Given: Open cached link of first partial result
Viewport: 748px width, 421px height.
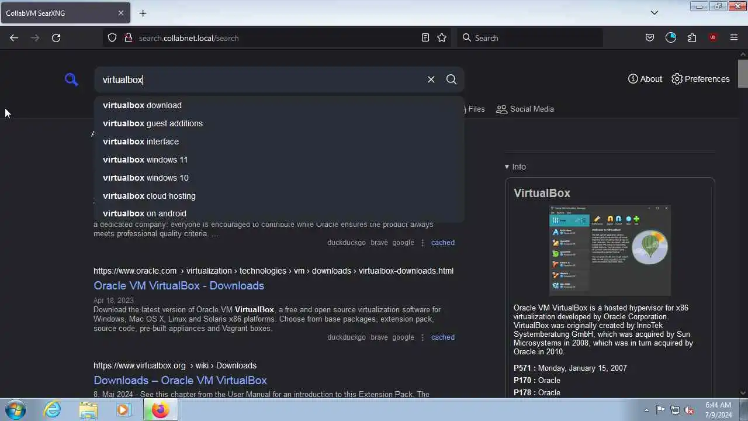Looking at the screenshot, I should coord(442,242).
